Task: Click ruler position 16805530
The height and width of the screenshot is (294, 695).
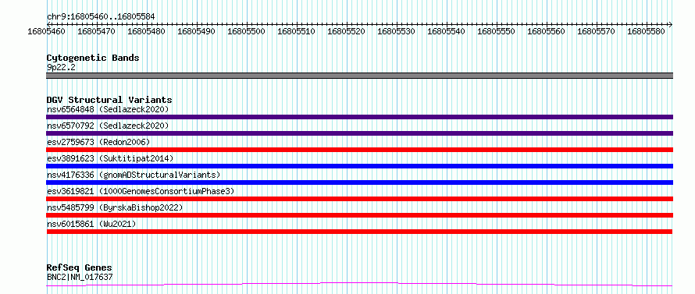Action: [396, 31]
